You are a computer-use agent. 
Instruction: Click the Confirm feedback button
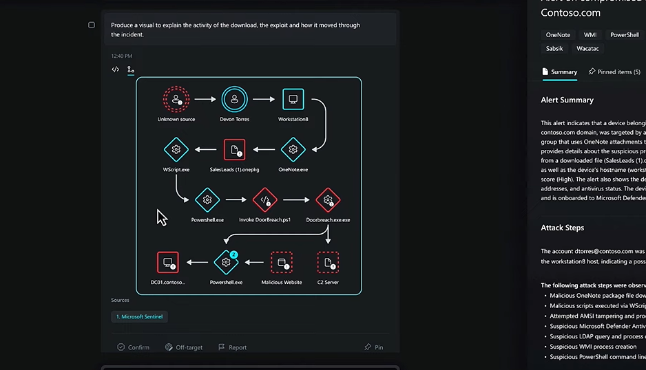tap(133, 347)
